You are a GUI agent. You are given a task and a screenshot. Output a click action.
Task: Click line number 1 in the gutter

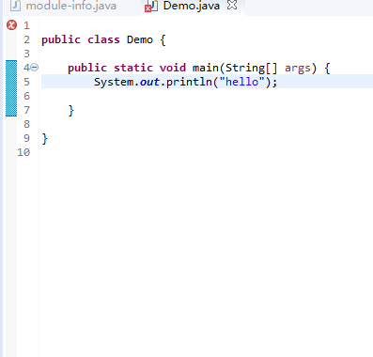click(x=26, y=25)
